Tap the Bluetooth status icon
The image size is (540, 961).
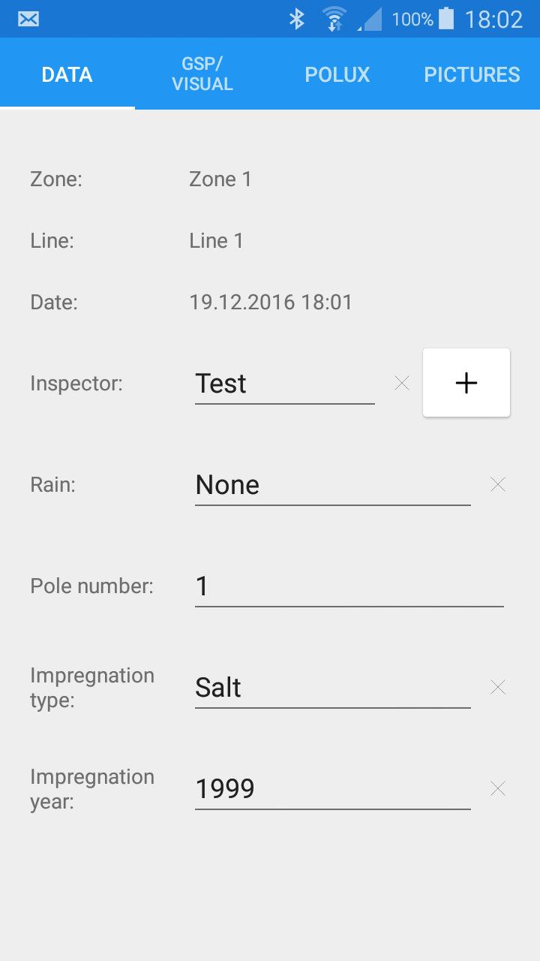click(297, 19)
